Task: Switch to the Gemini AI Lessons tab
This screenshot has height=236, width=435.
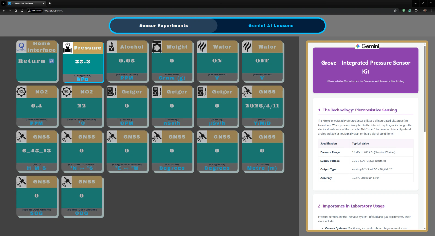Action: point(271,26)
